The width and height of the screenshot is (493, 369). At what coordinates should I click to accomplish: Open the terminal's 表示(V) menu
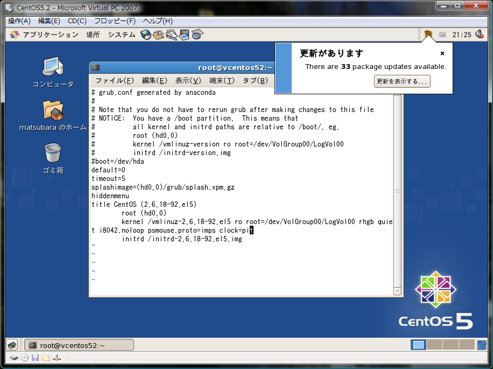click(x=188, y=80)
